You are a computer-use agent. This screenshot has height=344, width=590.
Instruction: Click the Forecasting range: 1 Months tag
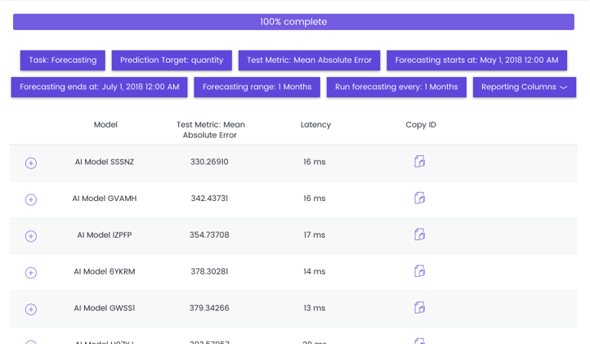pyautogui.click(x=257, y=87)
